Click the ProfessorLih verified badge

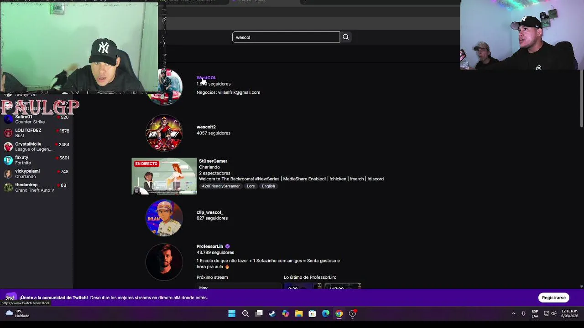tap(227, 246)
